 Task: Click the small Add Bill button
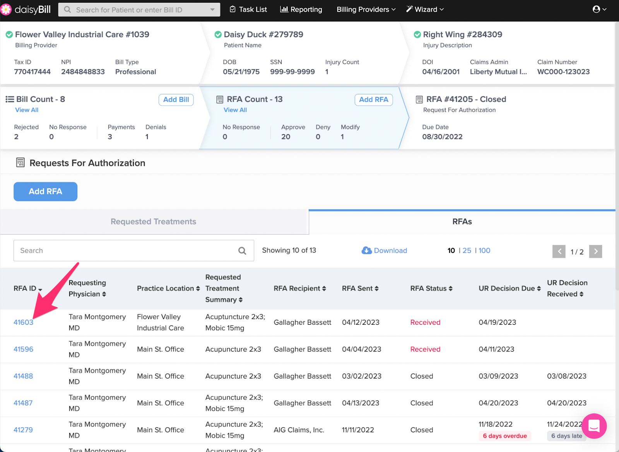click(176, 100)
